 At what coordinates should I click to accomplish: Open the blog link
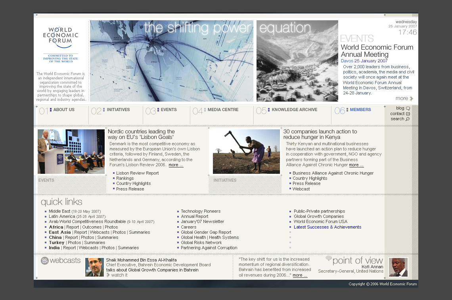[x=400, y=108]
